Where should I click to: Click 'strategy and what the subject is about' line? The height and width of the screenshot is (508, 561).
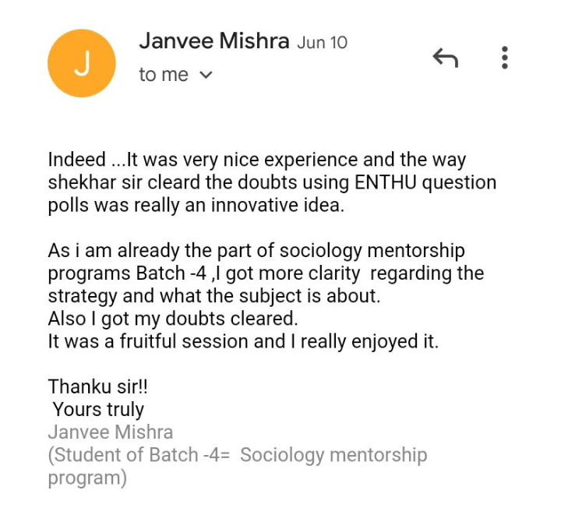tap(214, 296)
